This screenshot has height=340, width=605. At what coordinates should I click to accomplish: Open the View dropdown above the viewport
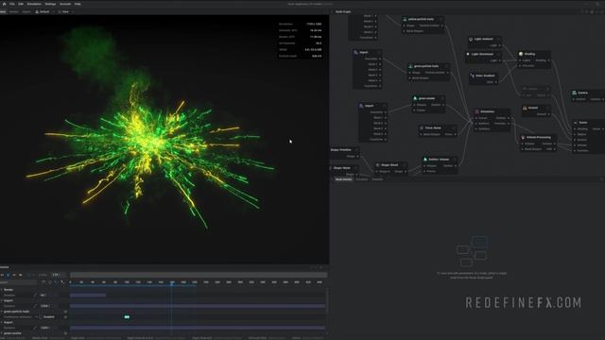coord(65,12)
